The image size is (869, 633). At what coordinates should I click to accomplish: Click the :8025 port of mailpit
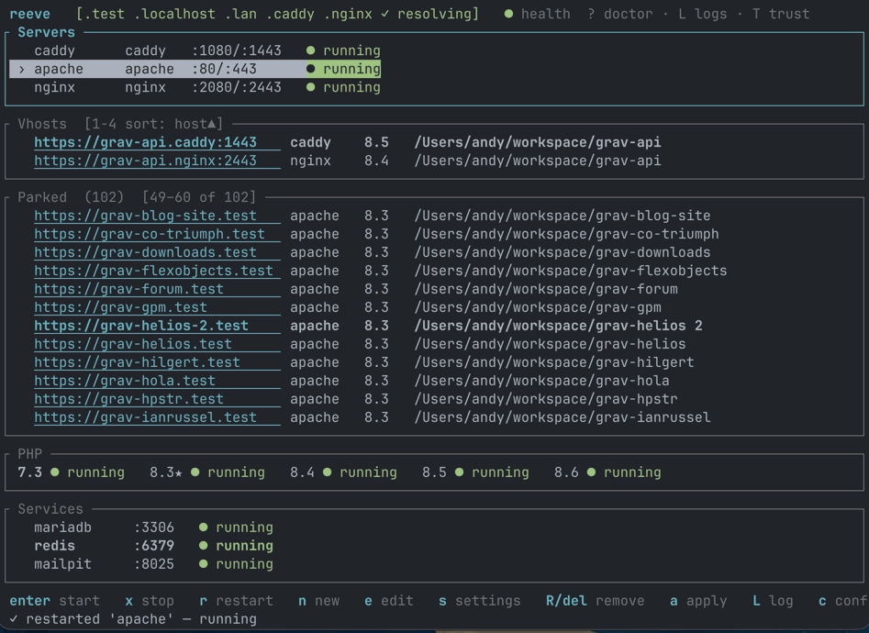click(153, 563)
